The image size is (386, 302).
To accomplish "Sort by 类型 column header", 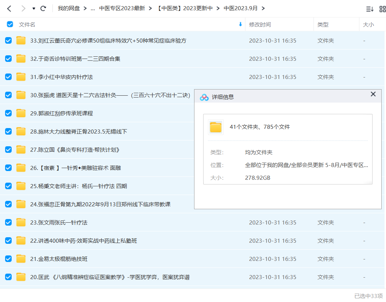I will [x=323, y=25].
